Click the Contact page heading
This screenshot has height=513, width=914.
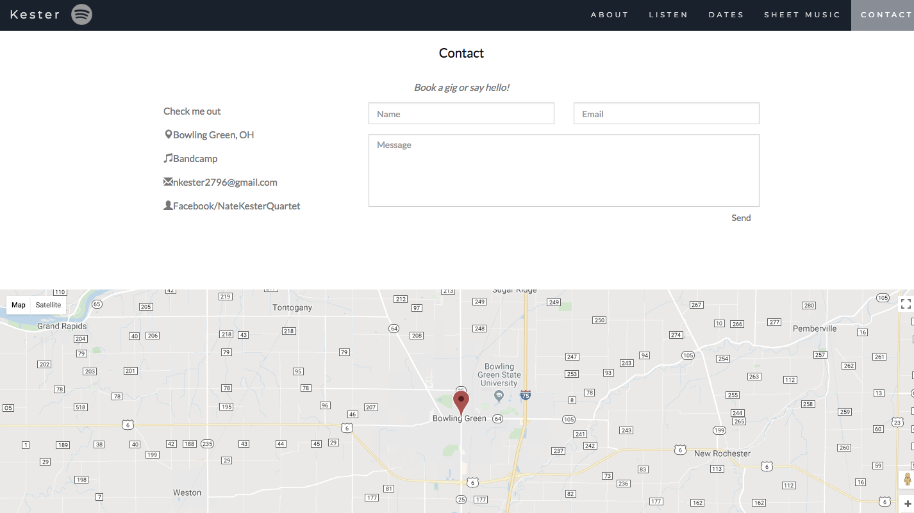(461, 53)
